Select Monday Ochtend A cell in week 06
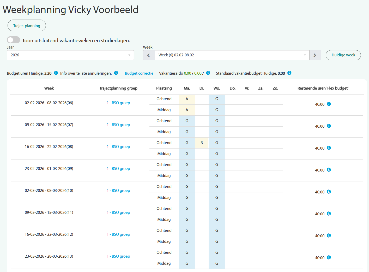 click(x=187, y=99)
